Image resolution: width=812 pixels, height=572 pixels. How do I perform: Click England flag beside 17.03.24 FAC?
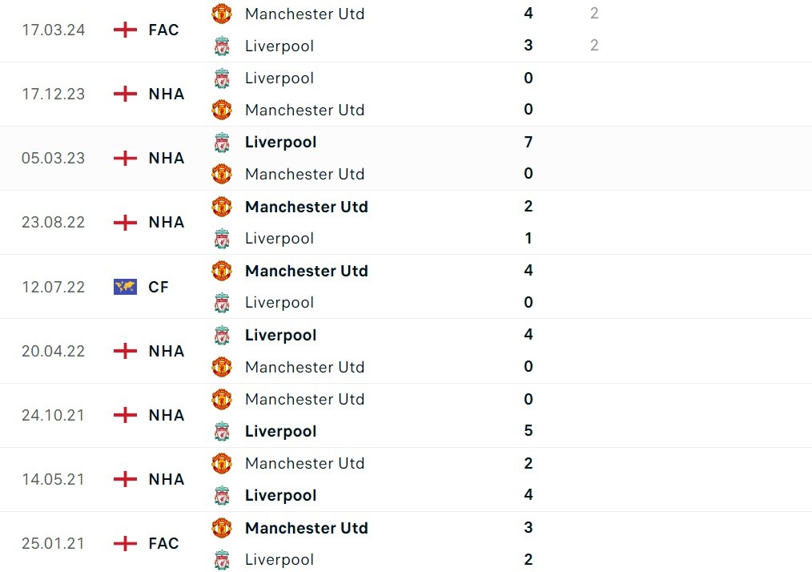click(x=125, y=30)
